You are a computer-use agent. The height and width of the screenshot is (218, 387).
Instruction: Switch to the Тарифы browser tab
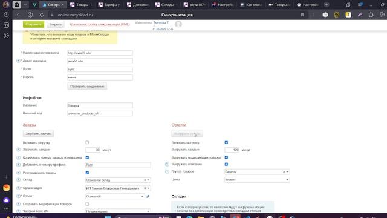pyautogui.click(x=109, y=5)
